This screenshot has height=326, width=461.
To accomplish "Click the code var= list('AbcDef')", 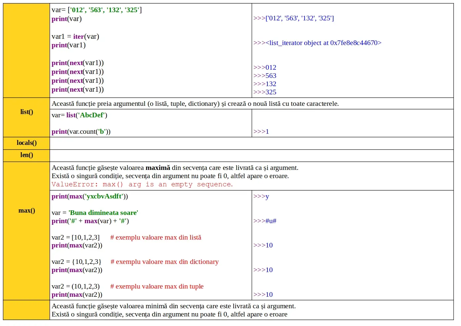I will pyautogui.click(x=79, y=115).
